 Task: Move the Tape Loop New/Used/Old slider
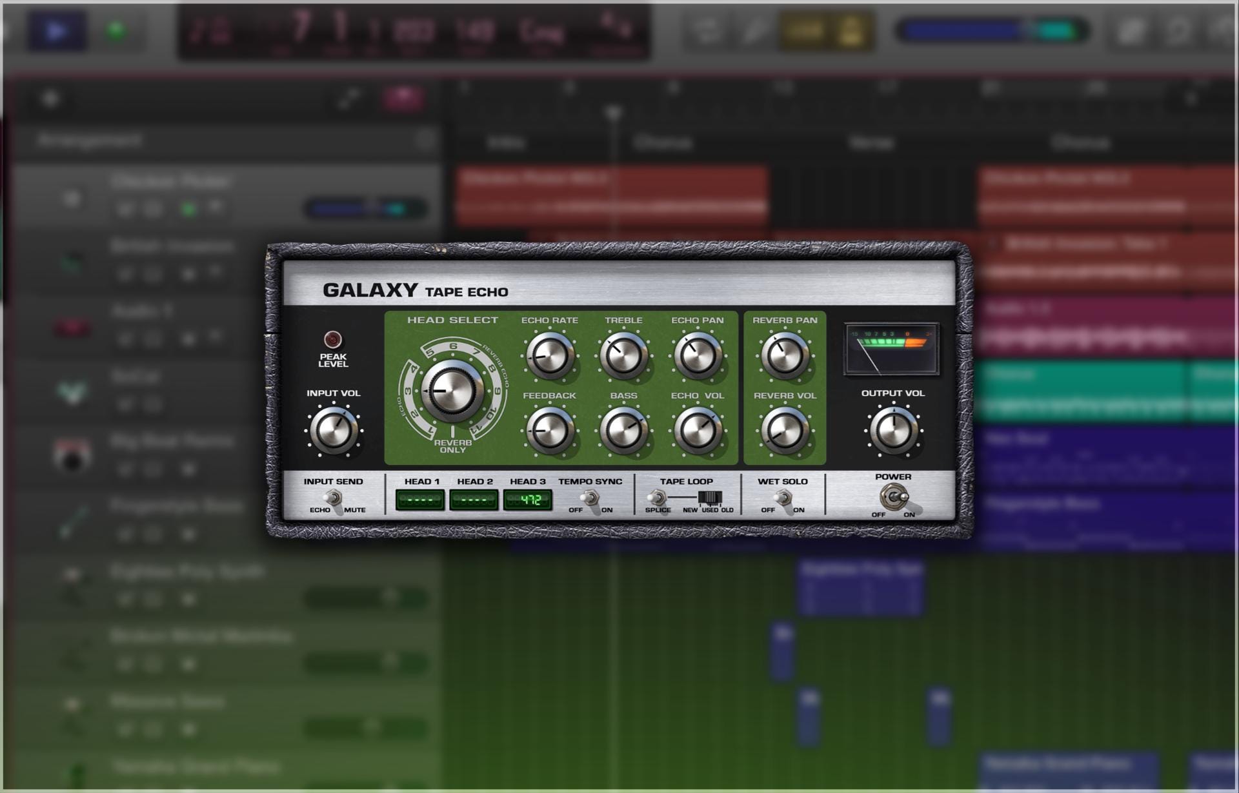[x=710, y=498]
